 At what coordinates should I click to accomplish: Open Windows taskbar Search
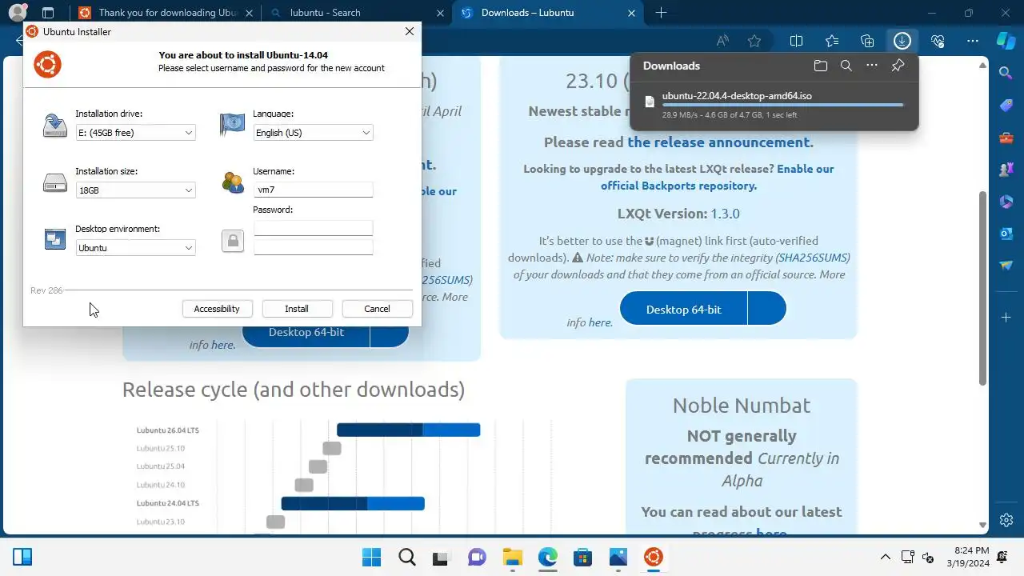406,557
